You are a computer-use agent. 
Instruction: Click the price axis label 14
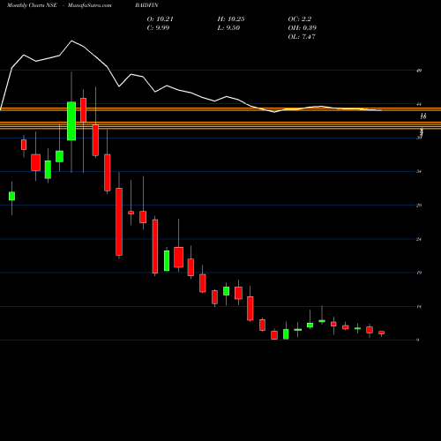pyautogui.click(x=419, y=307)
